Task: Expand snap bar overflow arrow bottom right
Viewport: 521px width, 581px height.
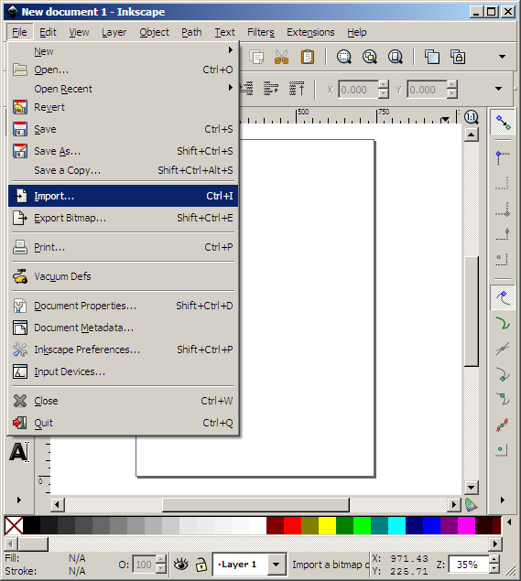Action: [503, 500]
